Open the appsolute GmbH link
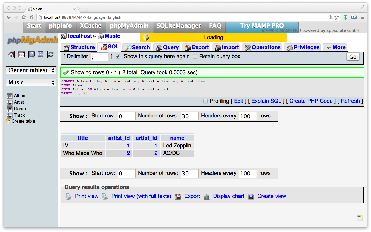Image resolution: width=371 pixels, height=232 pixels. [343, 30]
